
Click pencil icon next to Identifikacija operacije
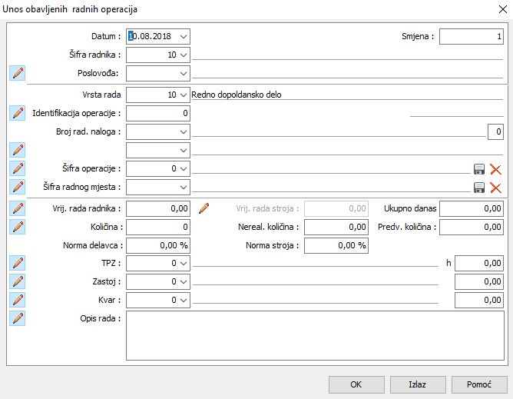pyautogui.click(x=18, y=113)
